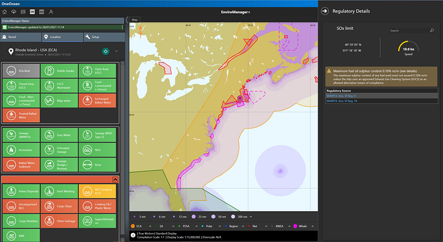The height and width of the screenshot is (242, 443).
Task: Switch to the Vessel tab
Action: [x=21, y=37]
